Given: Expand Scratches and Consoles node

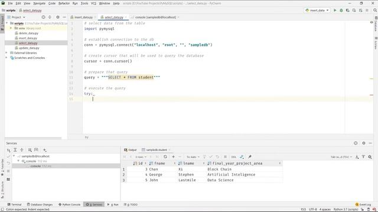Looking at the screenshot, I should click(6, 58).
